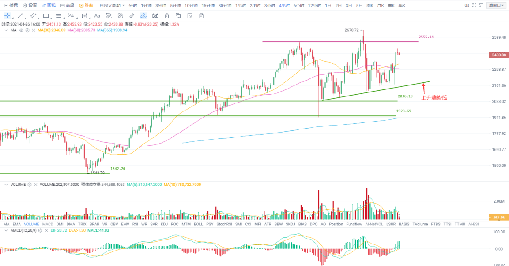Click the current price tag 2430.88
Viewport: 509px width, 266px height.
pyautogui.click(x=498, y=55)
